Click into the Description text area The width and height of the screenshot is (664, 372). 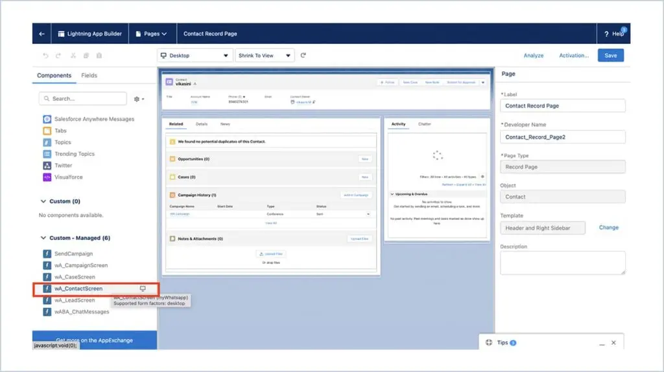(562, 263)
